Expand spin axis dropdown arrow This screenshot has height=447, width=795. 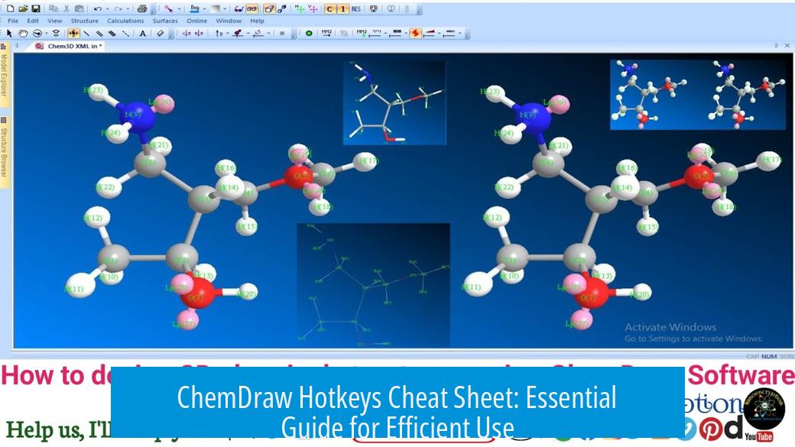[x=228, y=33]
